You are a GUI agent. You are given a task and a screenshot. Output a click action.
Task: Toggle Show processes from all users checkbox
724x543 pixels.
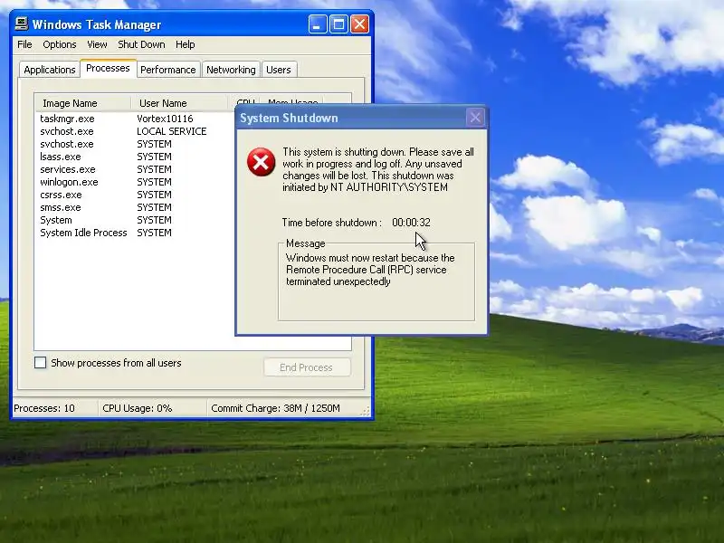click(x=40, y=363)
